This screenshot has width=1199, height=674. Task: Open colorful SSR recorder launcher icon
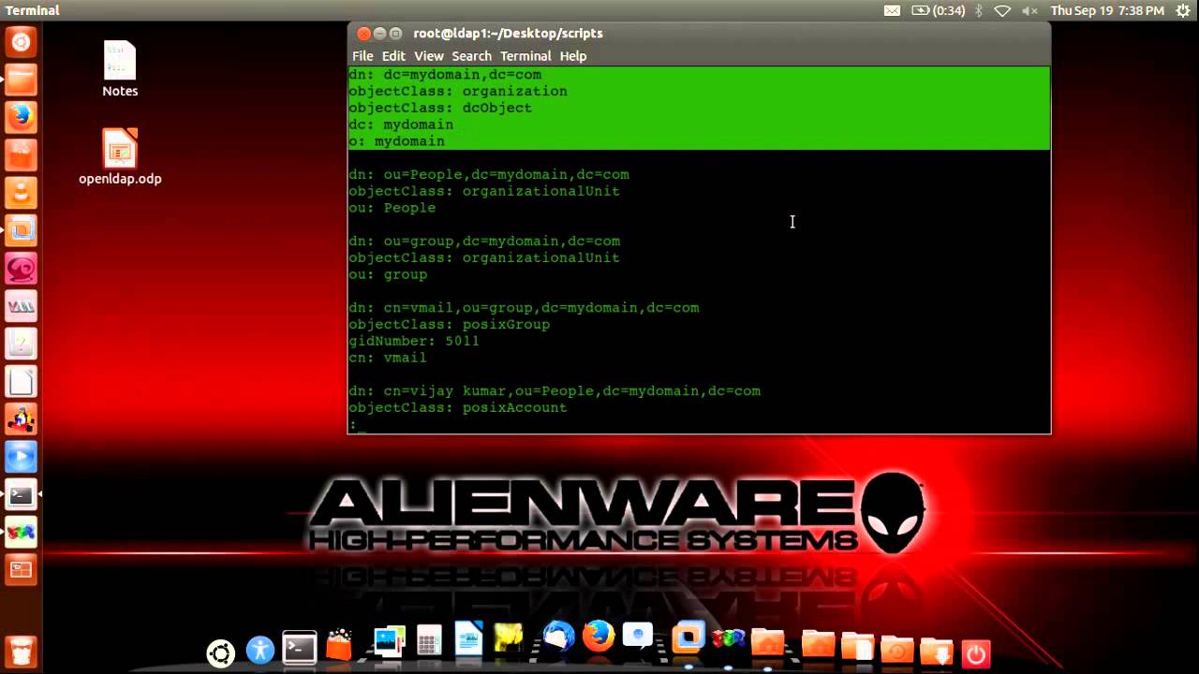tap(21, 533)
